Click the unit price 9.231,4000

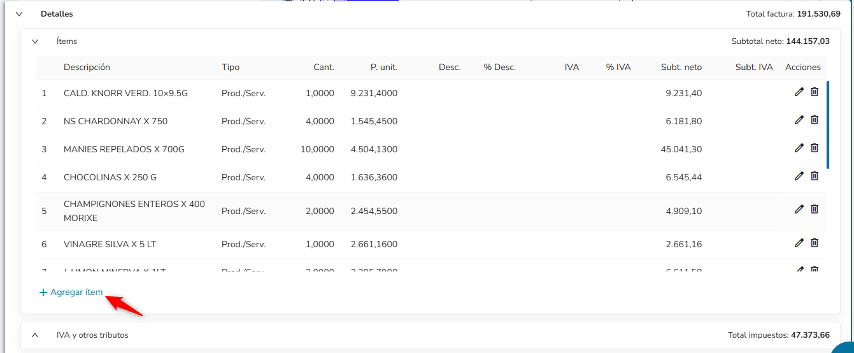(x=374, y=93)
